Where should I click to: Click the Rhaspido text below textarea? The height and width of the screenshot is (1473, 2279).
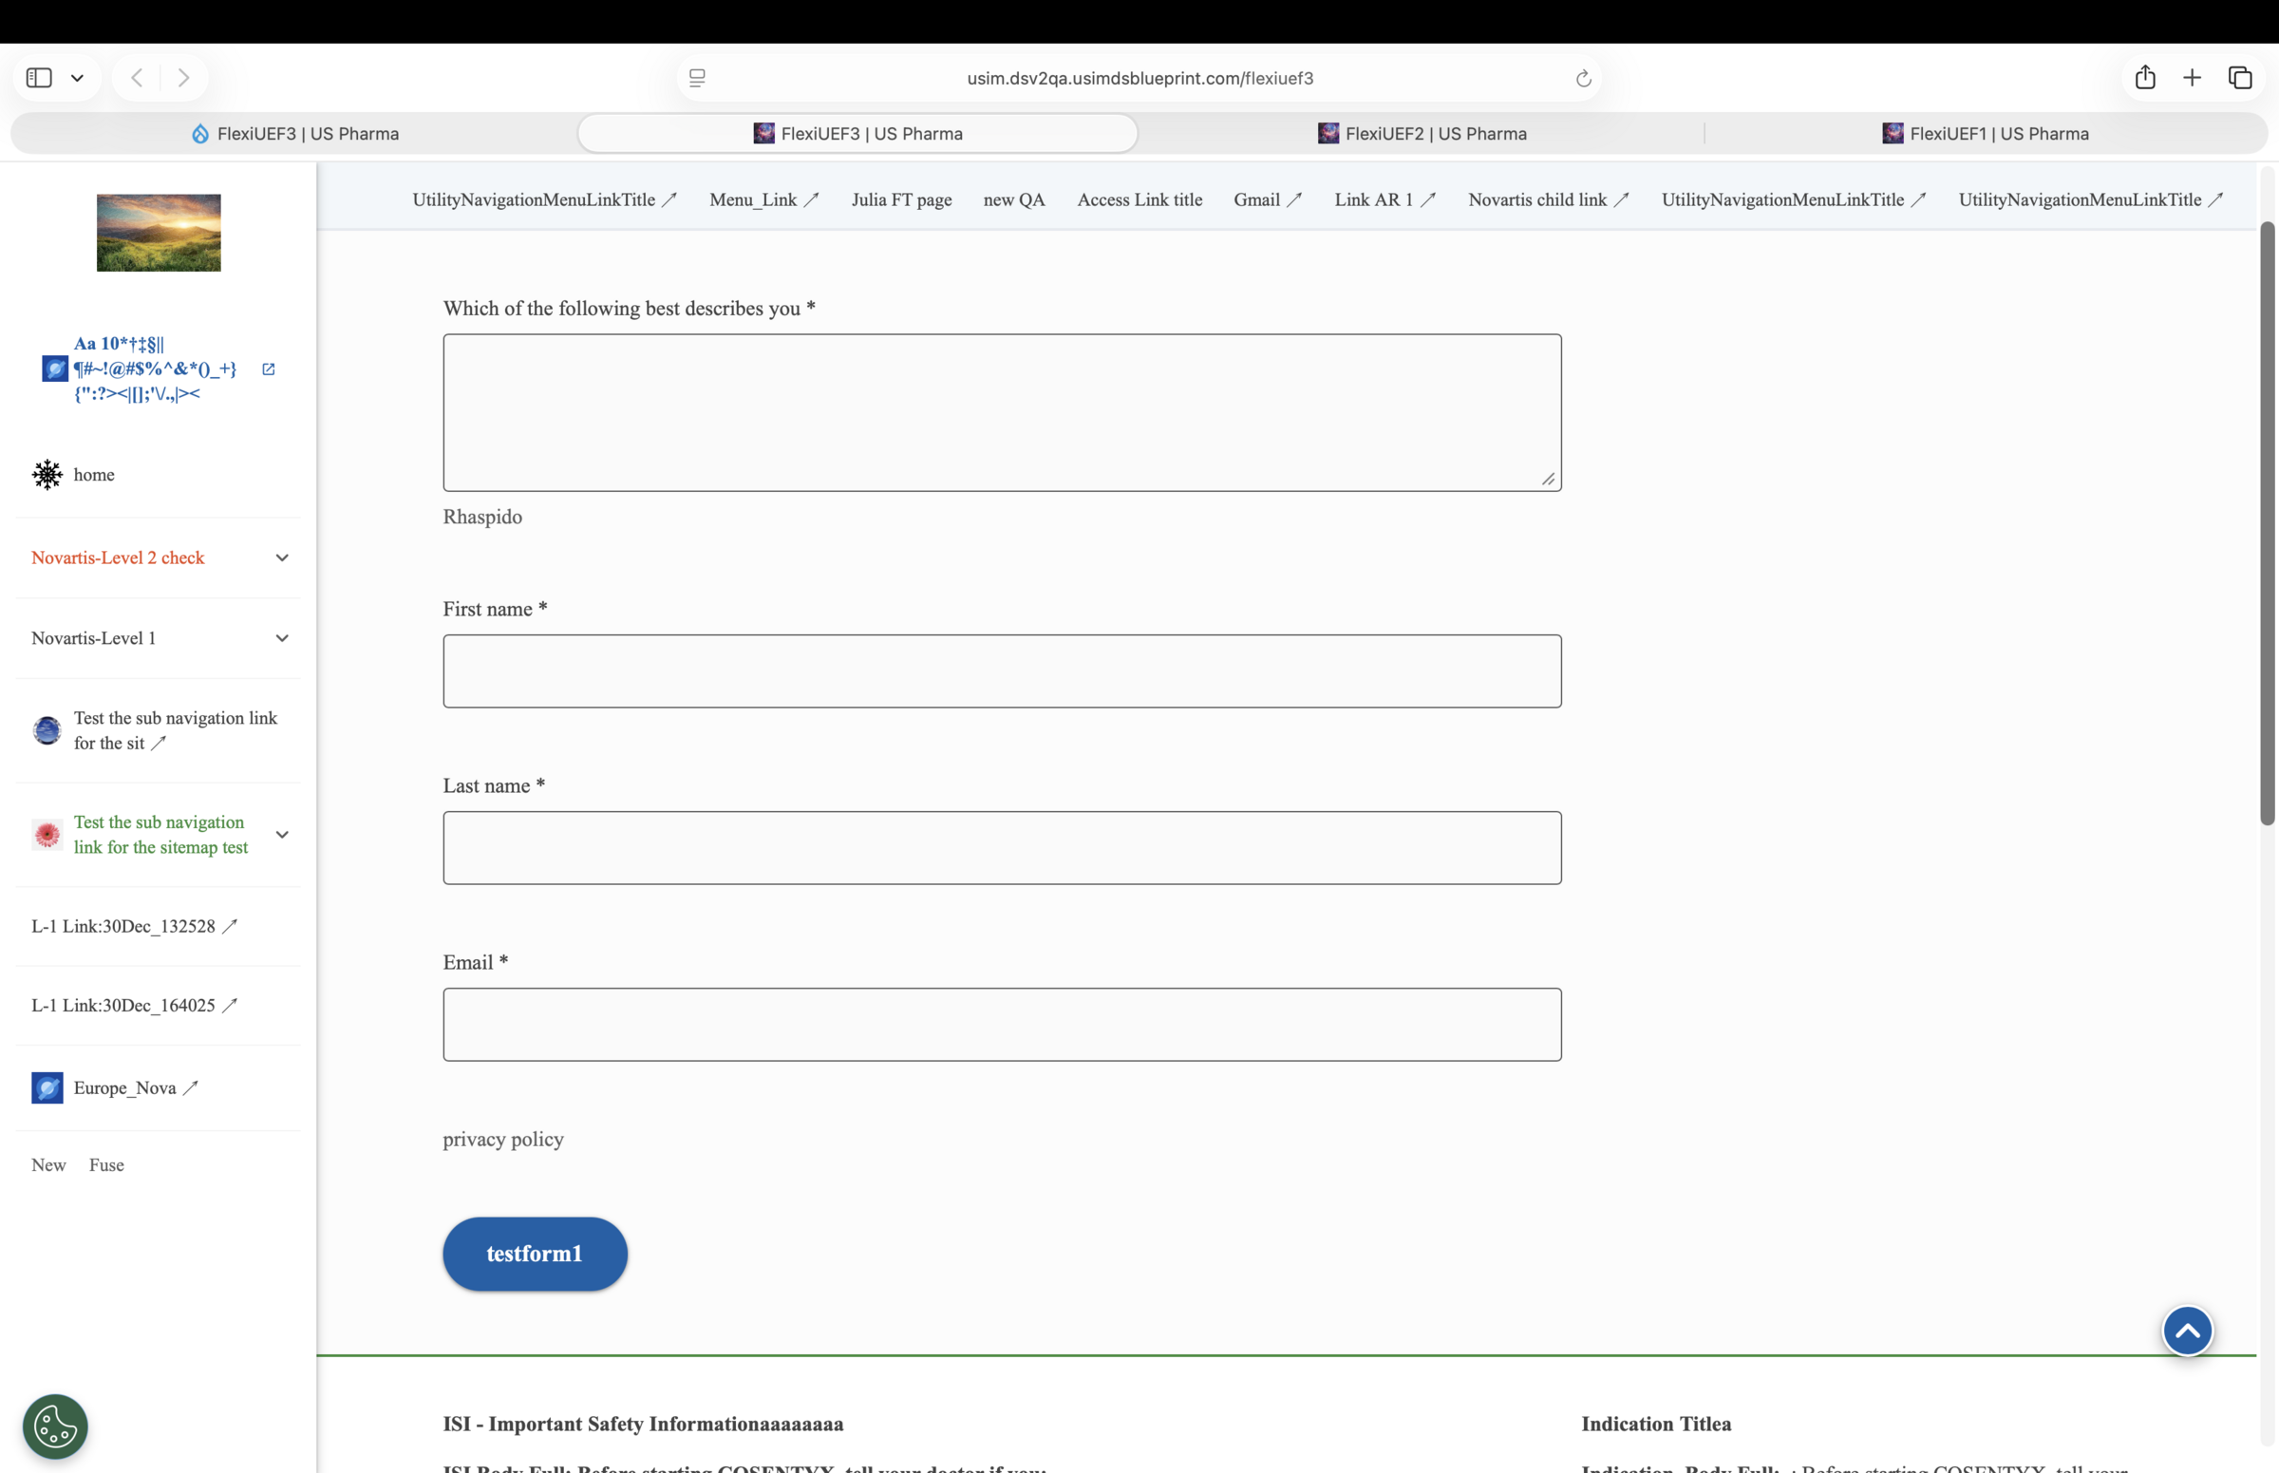click(482, 517)
